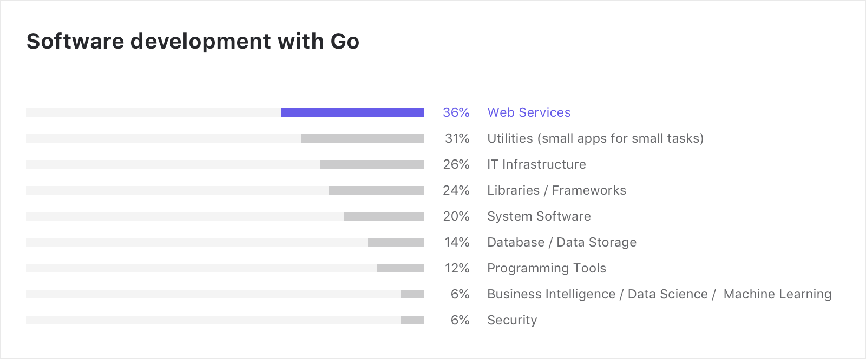Click the 36% value
866x359 pixels.
click(x=456, y=112)
